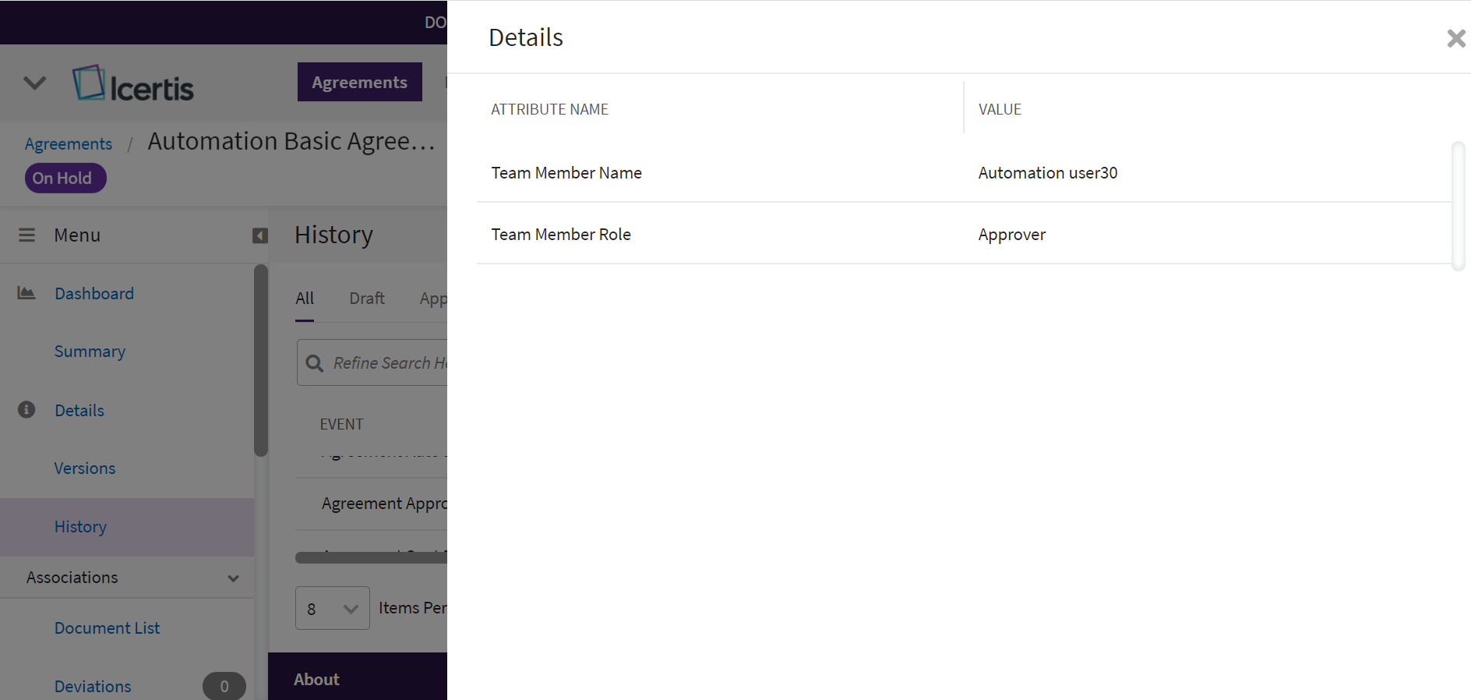Click the Refine Search input field
Image resolution: width=1471 pixels, height=700 pixels.
coord(390,363)
